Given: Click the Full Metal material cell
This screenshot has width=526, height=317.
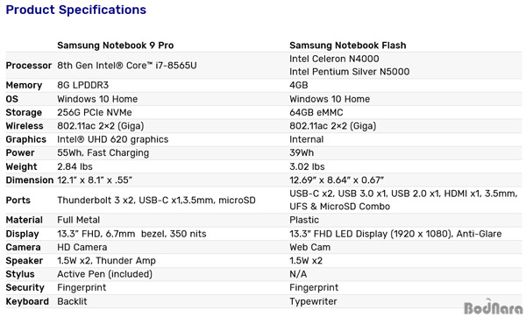Looking at the screenshot, I should click(79, 220).
